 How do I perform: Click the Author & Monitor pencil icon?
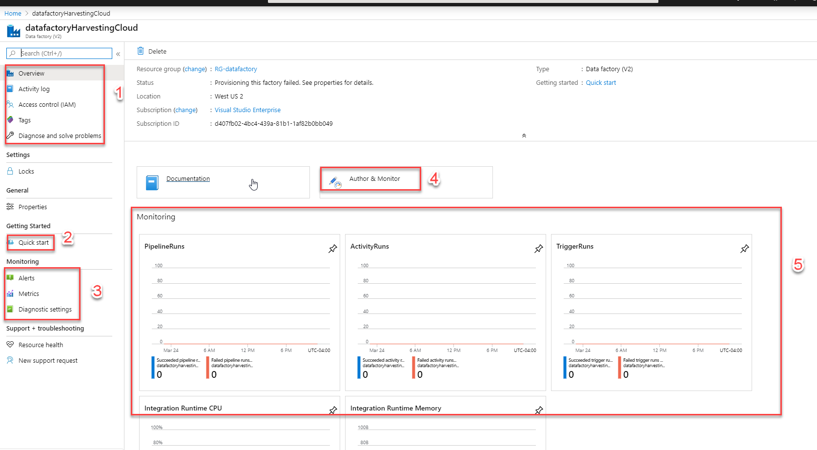coord(335,182)
